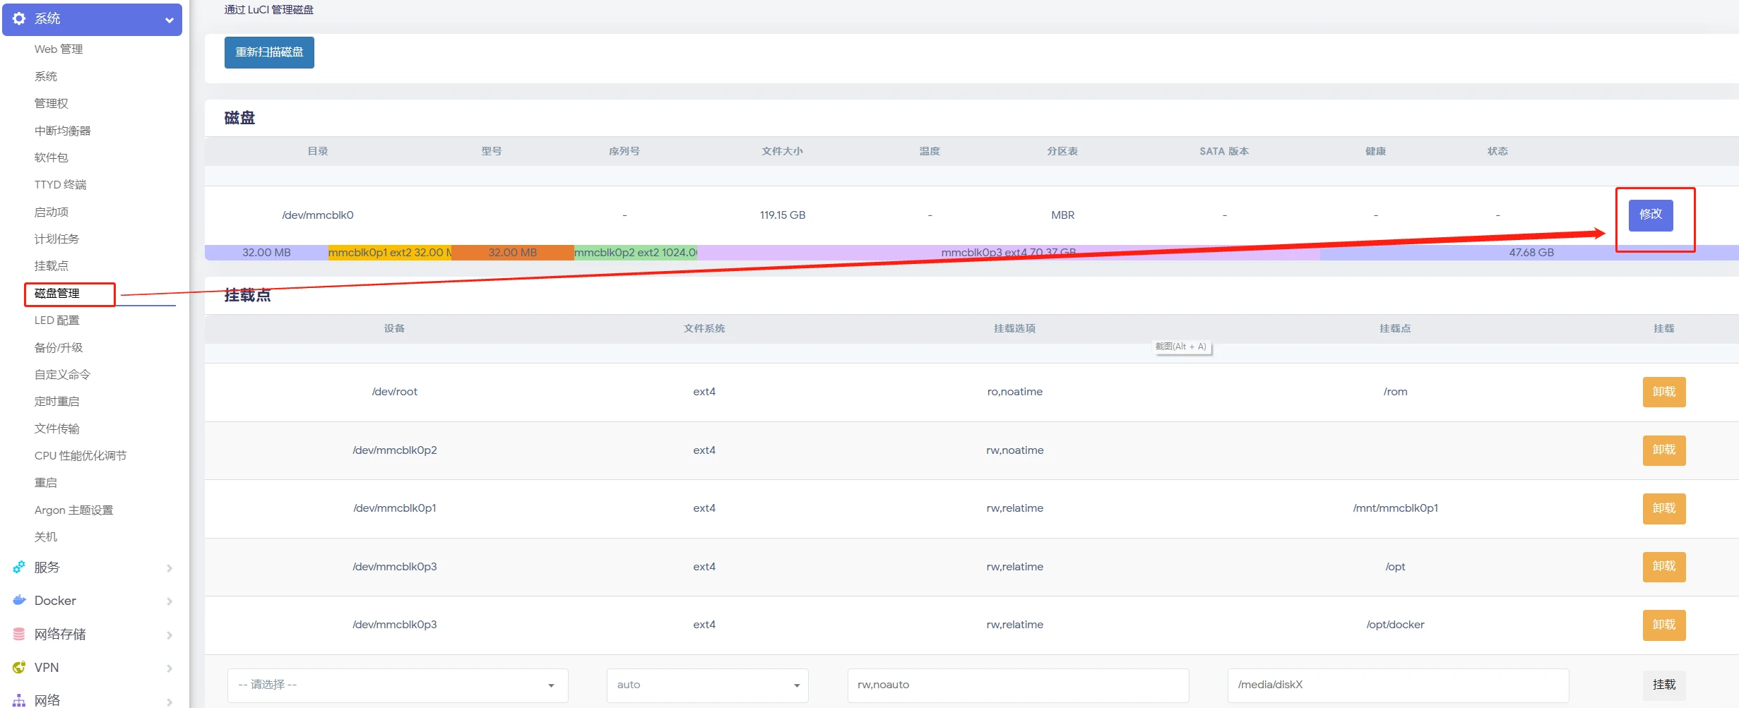Viewport: 1739px width, 708px height.
Task: Open 计划任务 menu item
Action: point(57,239)
